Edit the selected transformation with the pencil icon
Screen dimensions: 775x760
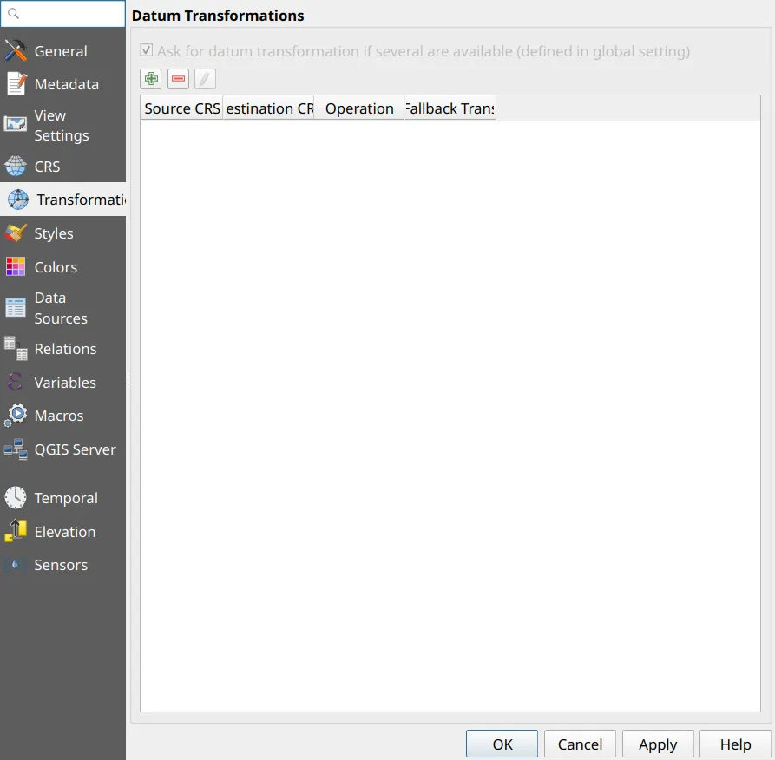pyautogui.click(x=205, y=79)
